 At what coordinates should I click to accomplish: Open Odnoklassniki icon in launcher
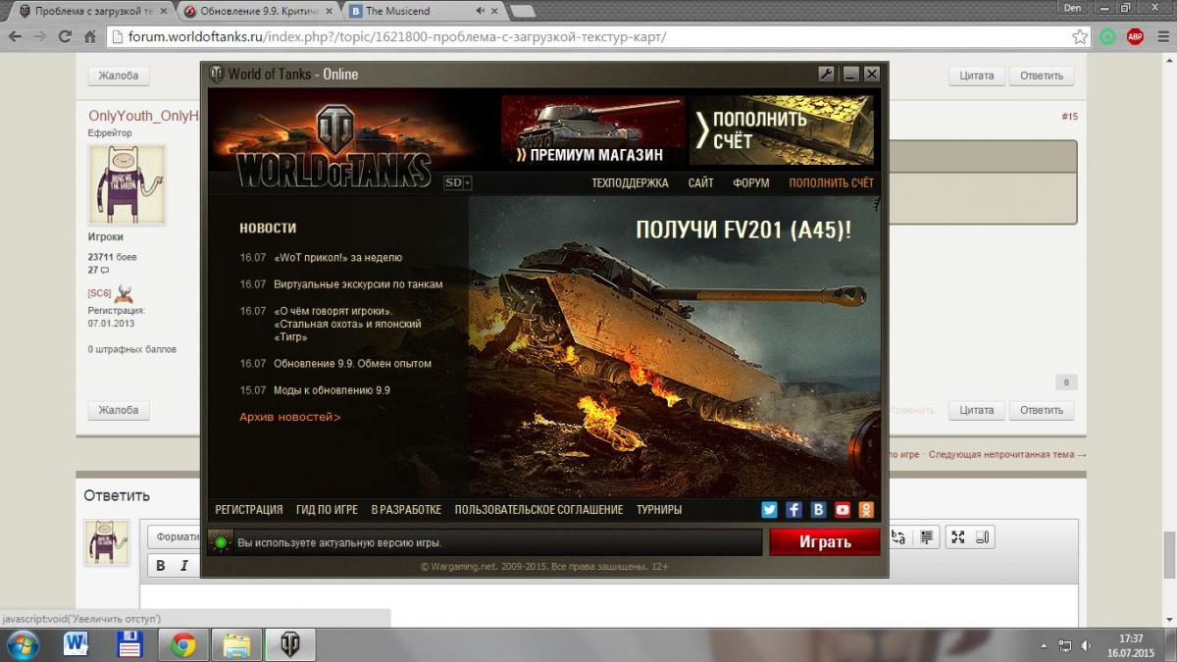click(x=866, y=509)
